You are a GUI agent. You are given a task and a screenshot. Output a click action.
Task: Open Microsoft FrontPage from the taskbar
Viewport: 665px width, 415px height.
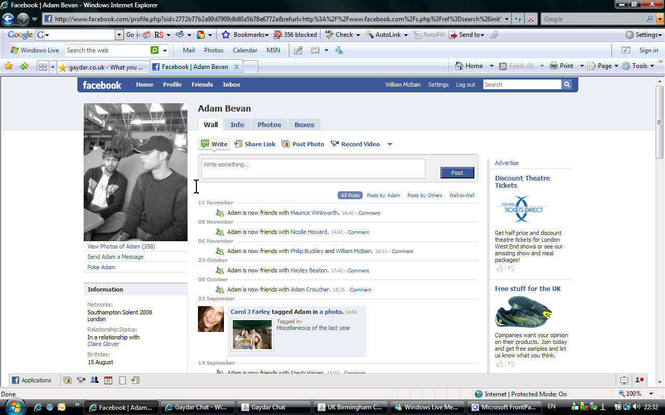pyautogui.click(x=503, y=407)
